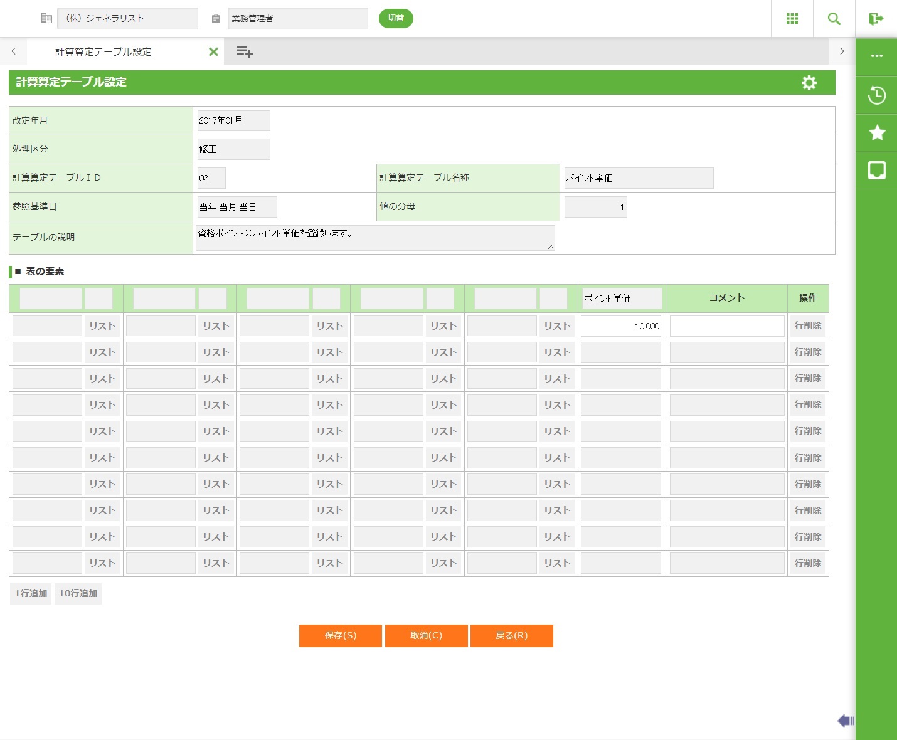Click the three-dots more icon in sidebar
This screenshot has width=897, height=740.
[x=876, y=56]
